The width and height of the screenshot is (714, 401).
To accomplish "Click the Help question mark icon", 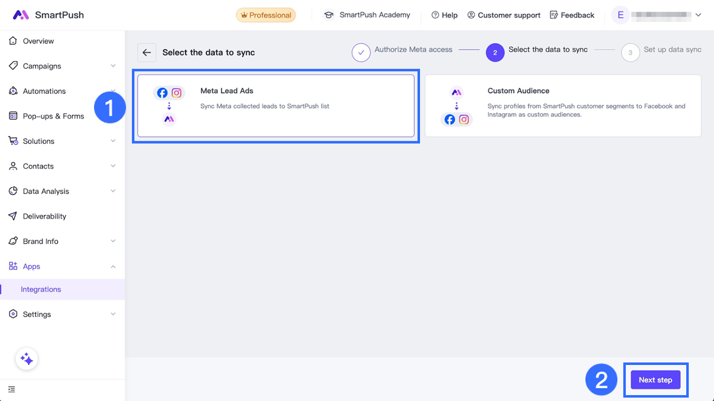I will [x=435, y=15].
